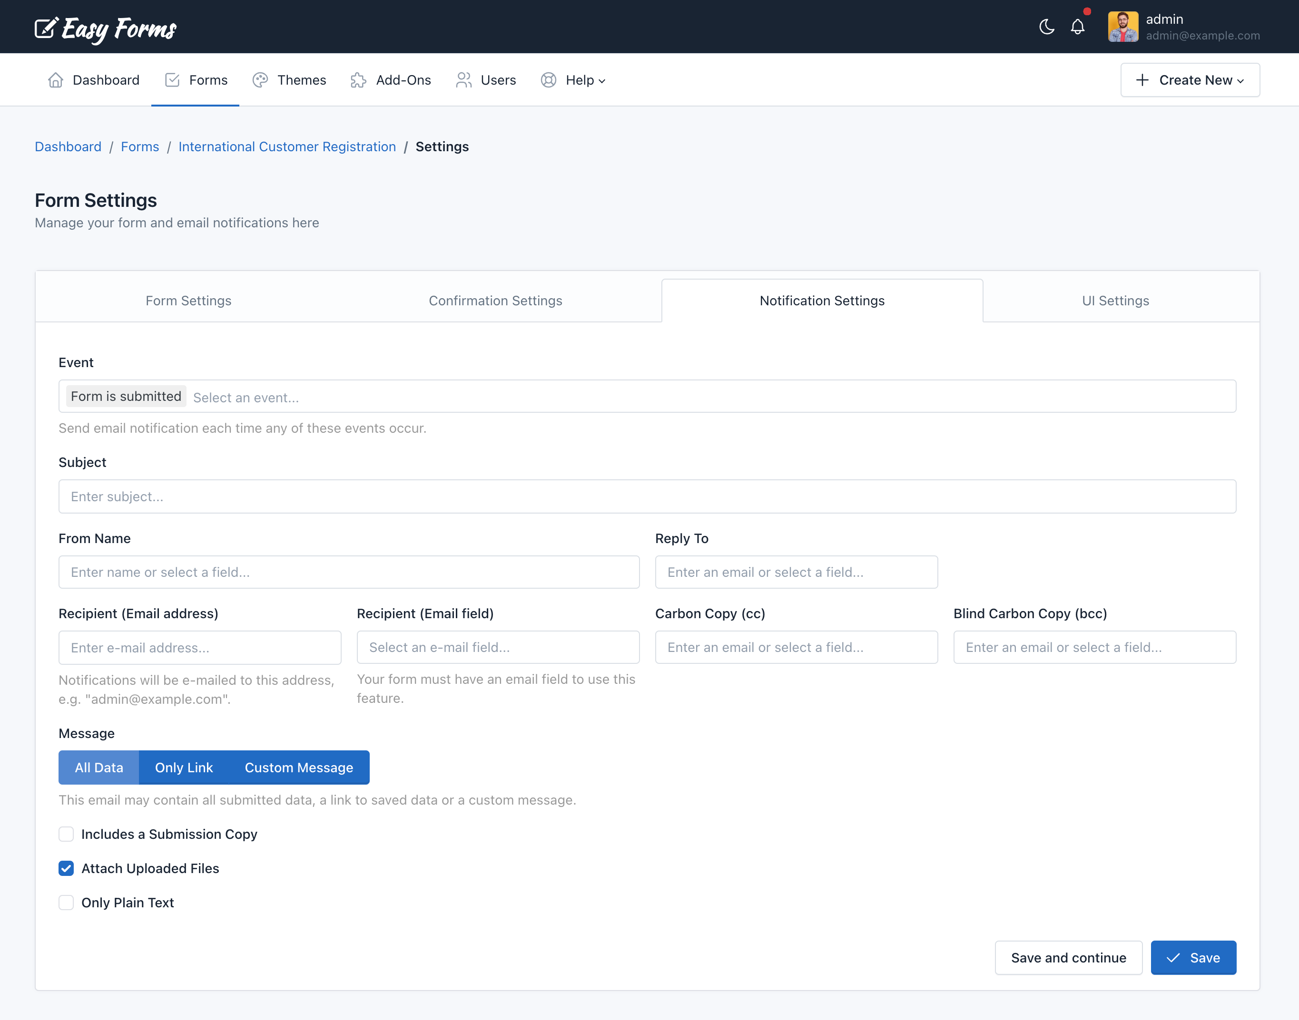Open Add-Ons via the puzzle icon
Viewport: 1299px width, 1020px height.
[358, 79]
